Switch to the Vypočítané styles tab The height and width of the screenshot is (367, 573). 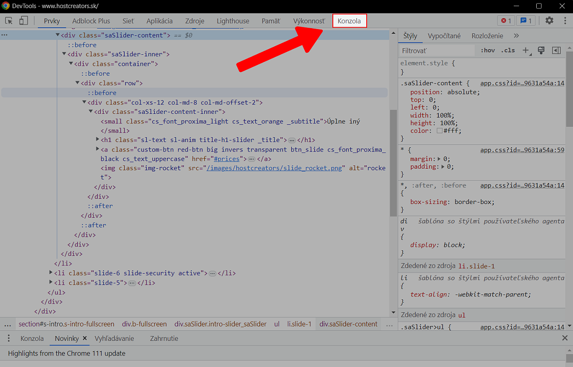tap(444, 36)
